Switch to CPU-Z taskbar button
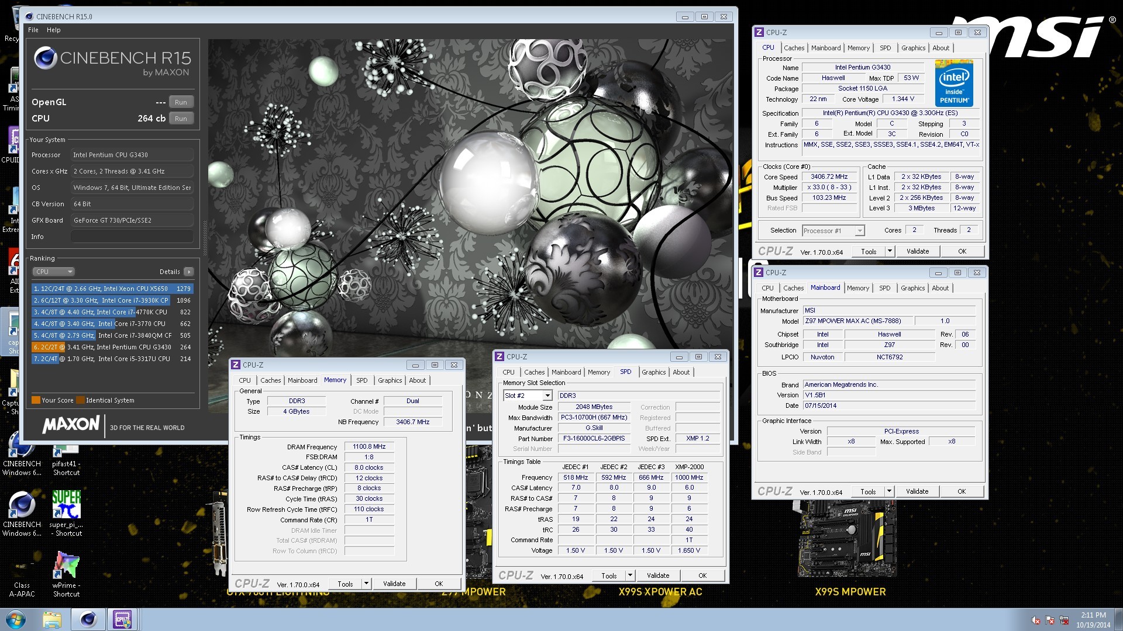 click(122, 619)
